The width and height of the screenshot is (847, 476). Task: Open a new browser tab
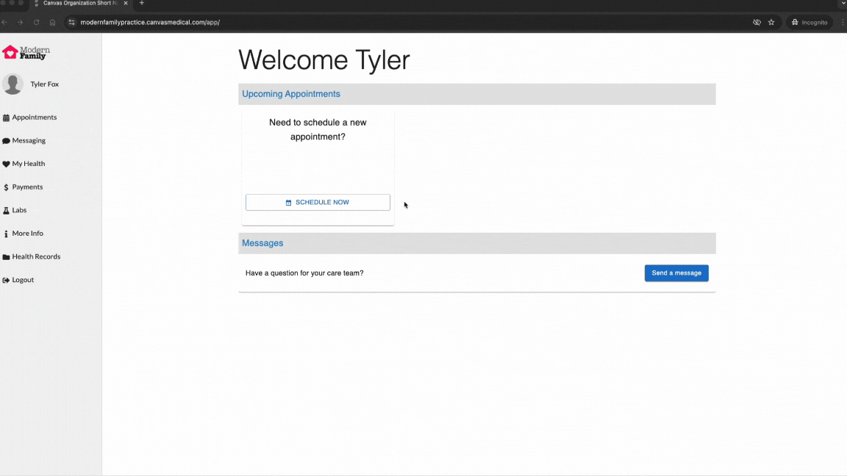pos(142,4)
